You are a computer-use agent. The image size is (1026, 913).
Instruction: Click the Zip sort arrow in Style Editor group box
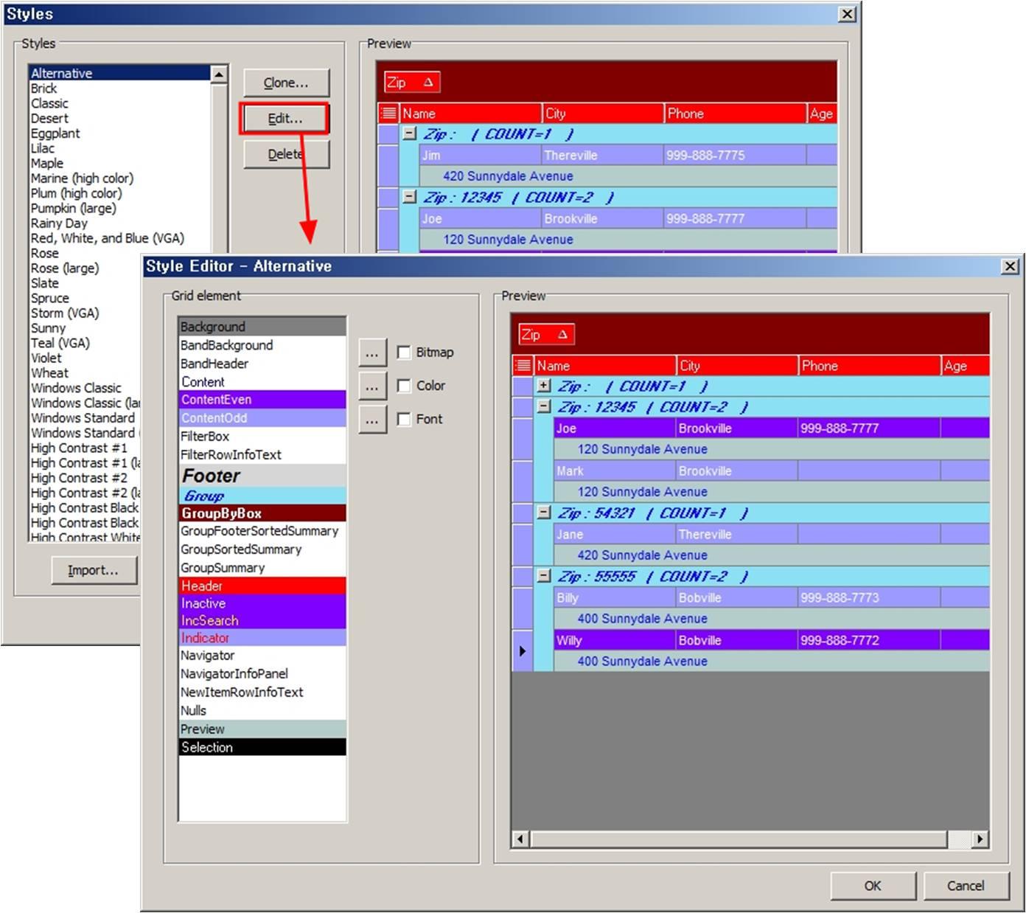[x=562, y=335]
